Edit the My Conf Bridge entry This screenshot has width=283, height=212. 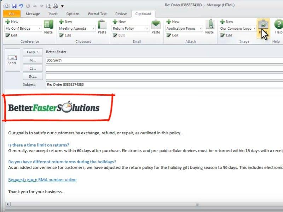pyautogui.click(x=11, y=35)
